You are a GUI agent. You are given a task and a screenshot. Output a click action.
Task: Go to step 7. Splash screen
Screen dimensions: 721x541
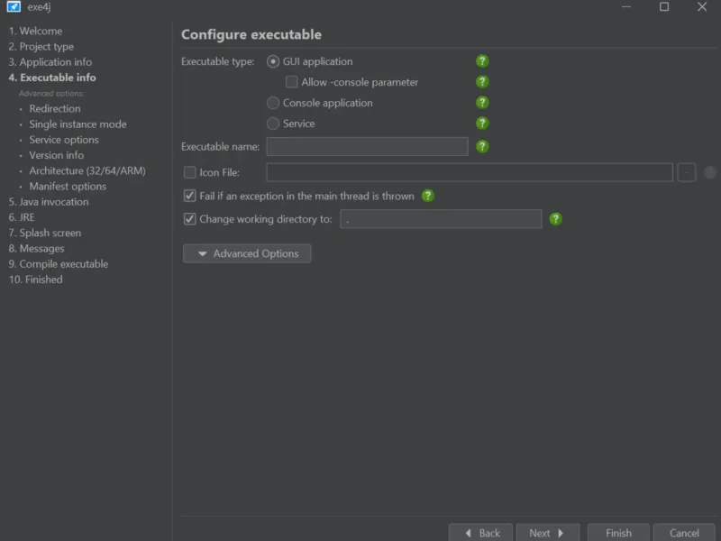(x=44, y=234)
